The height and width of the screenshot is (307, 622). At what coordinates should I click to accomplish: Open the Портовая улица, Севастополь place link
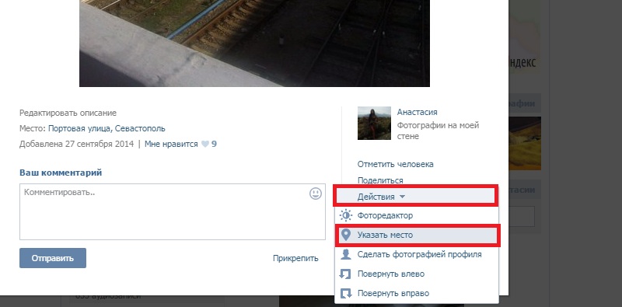[107, 128]
